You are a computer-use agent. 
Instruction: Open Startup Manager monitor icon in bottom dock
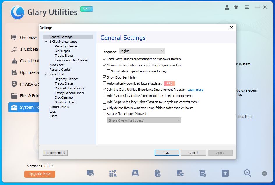click(90, 173)
